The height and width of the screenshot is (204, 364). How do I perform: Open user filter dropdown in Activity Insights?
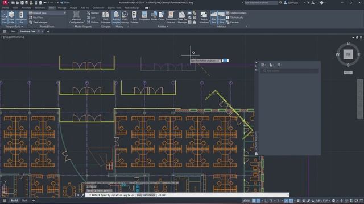coord(271,65)
